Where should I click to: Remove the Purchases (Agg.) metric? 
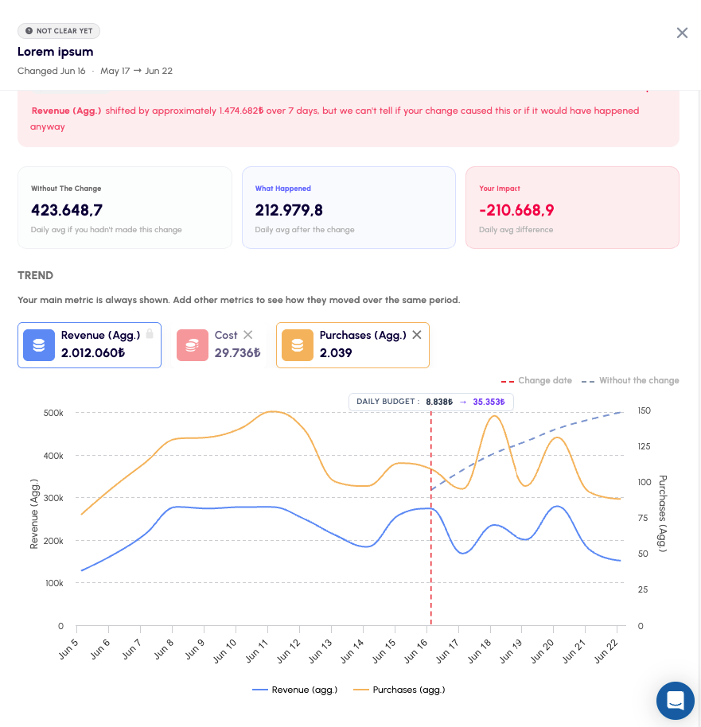click(x=417, y=335)
